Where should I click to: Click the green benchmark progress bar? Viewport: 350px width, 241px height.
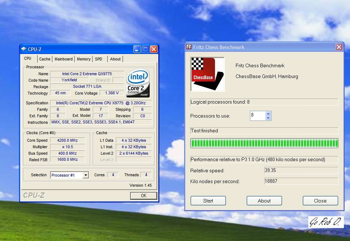[x=264, y=143]
